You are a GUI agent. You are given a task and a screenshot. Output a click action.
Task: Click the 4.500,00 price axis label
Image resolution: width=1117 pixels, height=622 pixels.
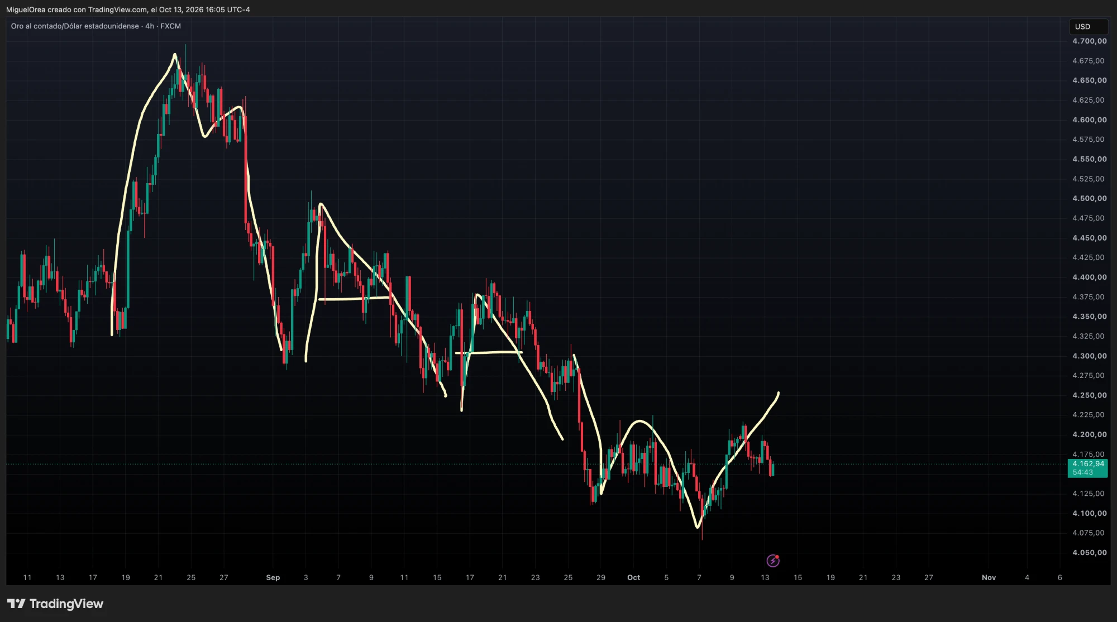[x=1089, y=198]
